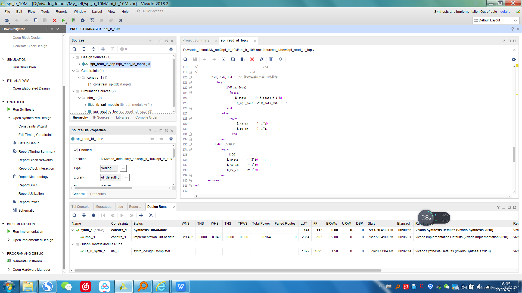522x293 pixels.
Task: Click the Type browse ellipsis button
Action: click(123, 168)
